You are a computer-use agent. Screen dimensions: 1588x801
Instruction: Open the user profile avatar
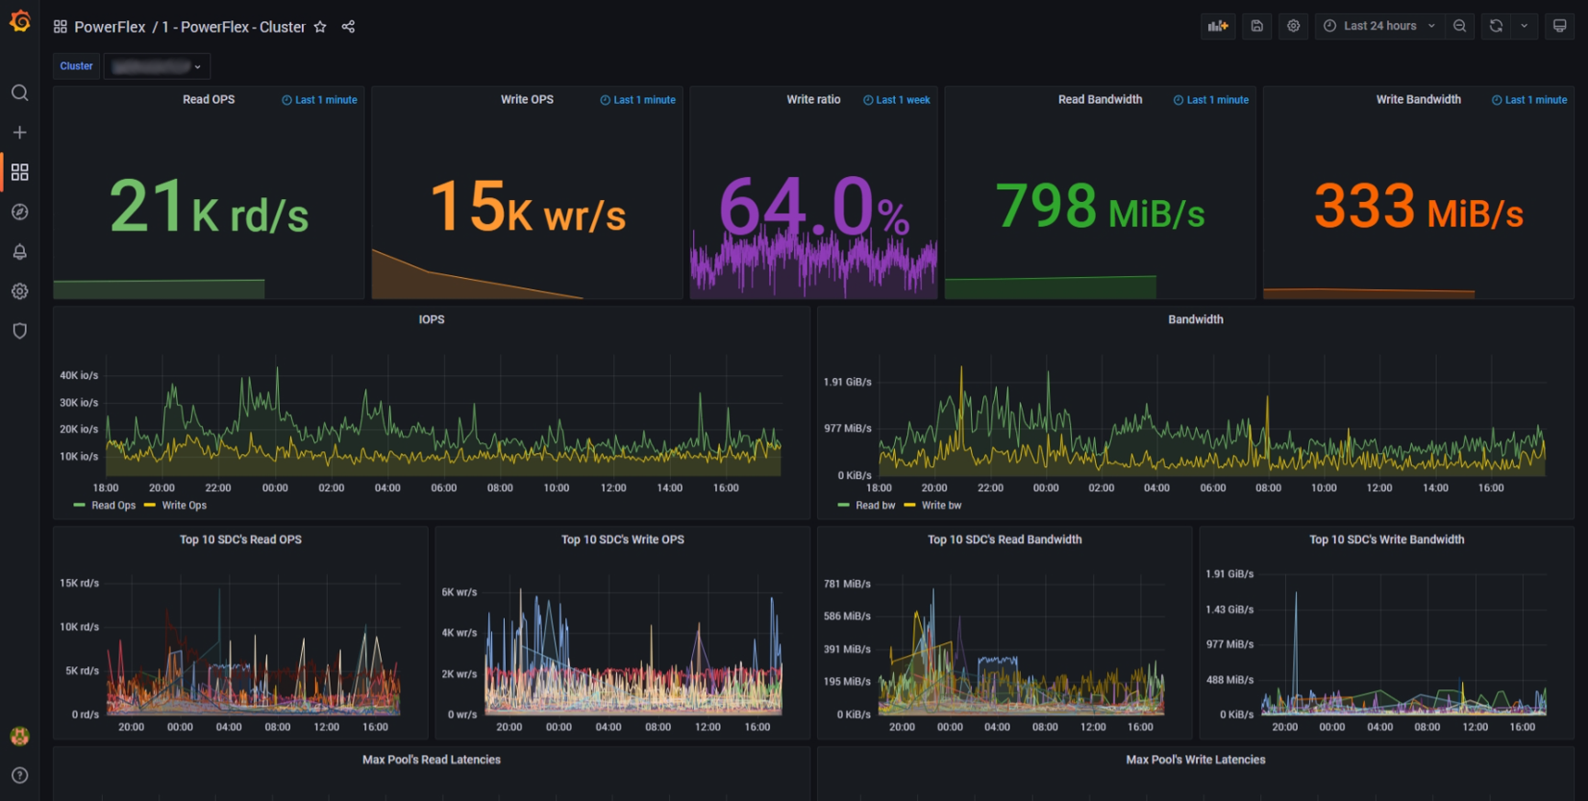pos(19,736)
